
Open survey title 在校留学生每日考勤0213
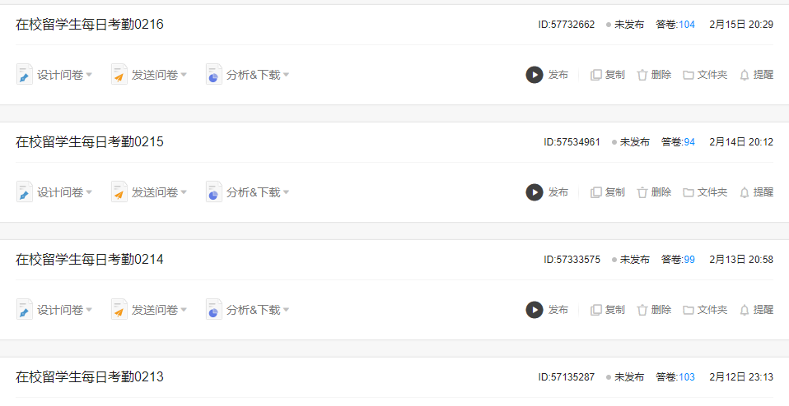(x=90, y=377)
